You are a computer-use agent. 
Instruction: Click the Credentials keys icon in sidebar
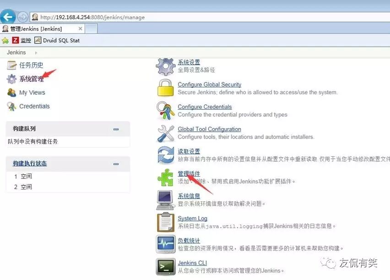[11, 107]
